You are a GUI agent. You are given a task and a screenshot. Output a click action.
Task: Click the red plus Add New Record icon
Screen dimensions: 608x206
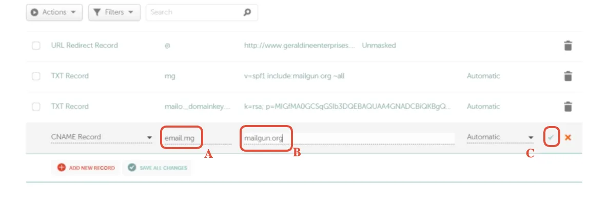pos(61,168)
